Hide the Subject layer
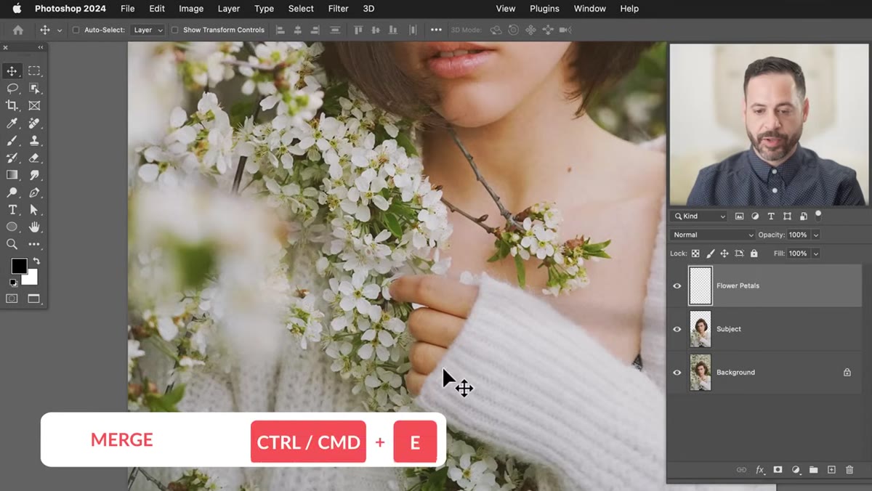The width and height of the screenshot is (872, 491). (677, 329)
